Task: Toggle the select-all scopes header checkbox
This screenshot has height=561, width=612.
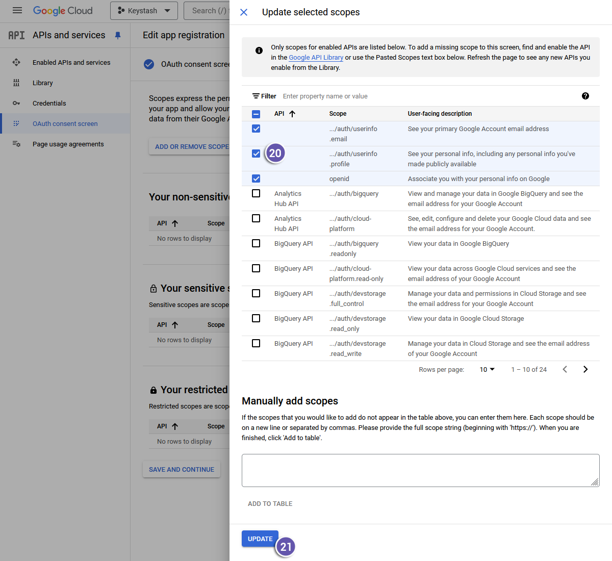Action: tap(256, 114)
